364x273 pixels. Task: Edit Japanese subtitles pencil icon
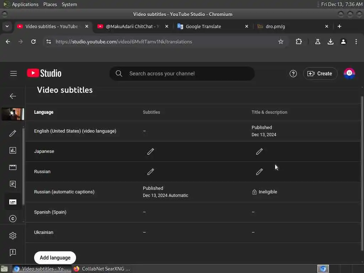click(150, 151)
